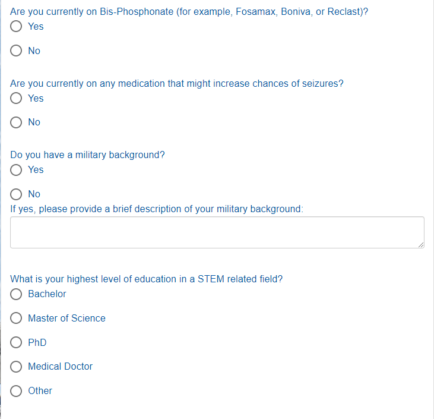Select PhD as education level

(x=17, y=343)
